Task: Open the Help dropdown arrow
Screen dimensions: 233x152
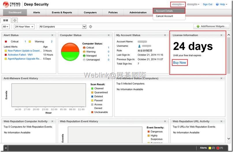Action: click(227, 4)
